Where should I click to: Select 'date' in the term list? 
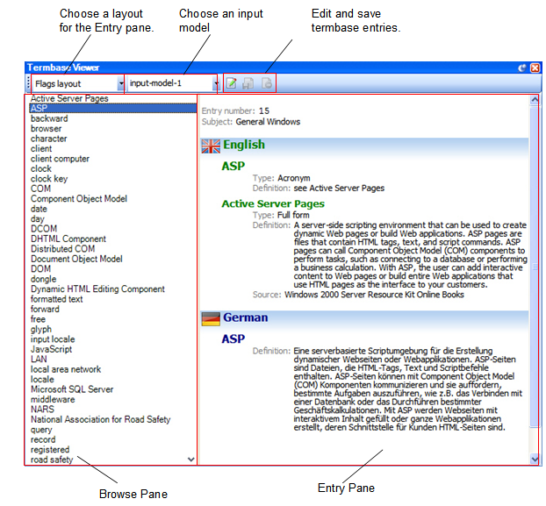pyautogui.click(x=39, y=209)
